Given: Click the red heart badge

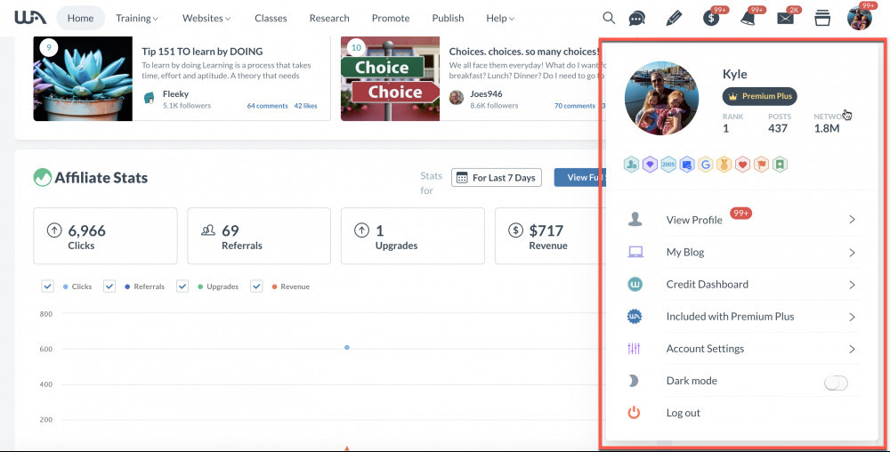Looking at the screenshot, I should 743,165.
